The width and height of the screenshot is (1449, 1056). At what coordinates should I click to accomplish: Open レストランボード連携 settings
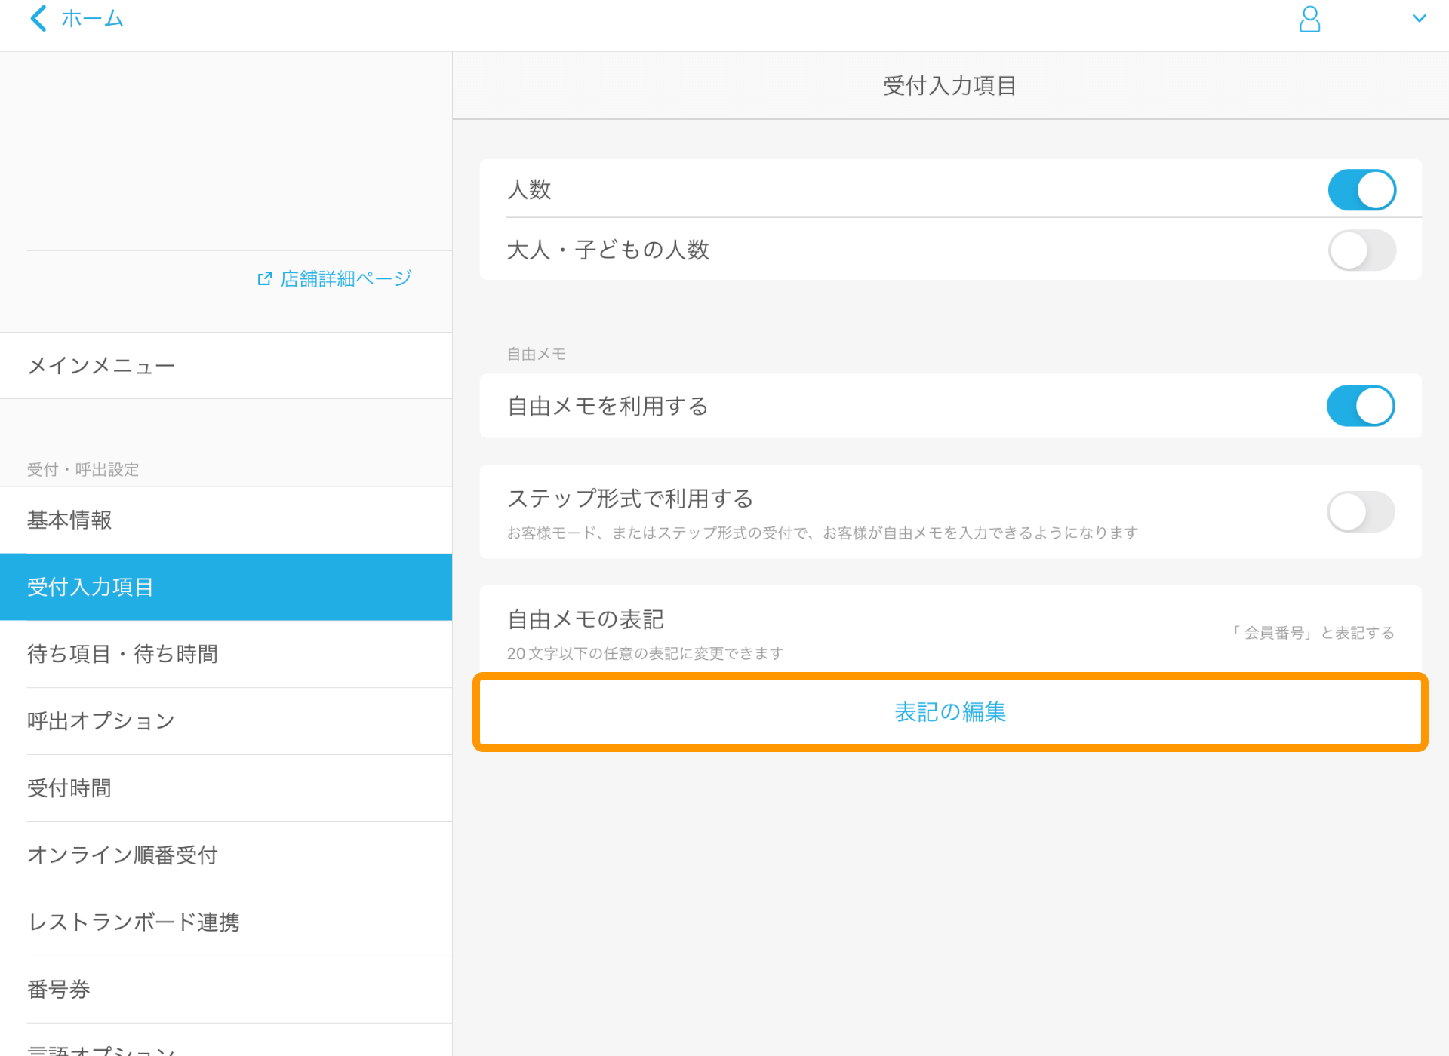[x=226, y=922]
